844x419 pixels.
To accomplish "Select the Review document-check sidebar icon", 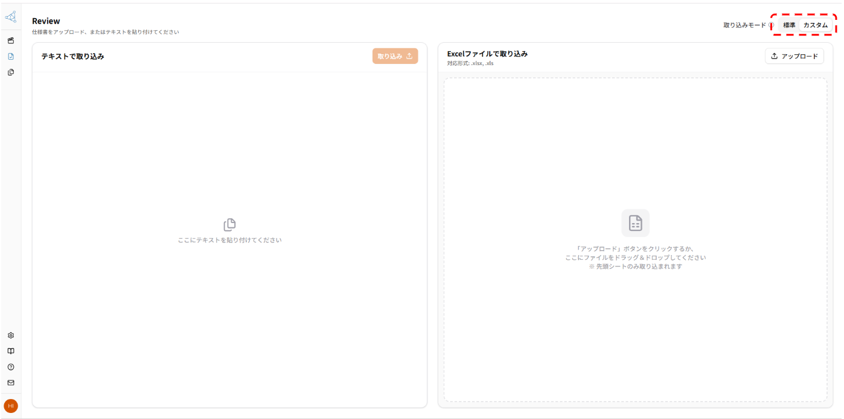I will pyautogui.click(x=10, y=57).
